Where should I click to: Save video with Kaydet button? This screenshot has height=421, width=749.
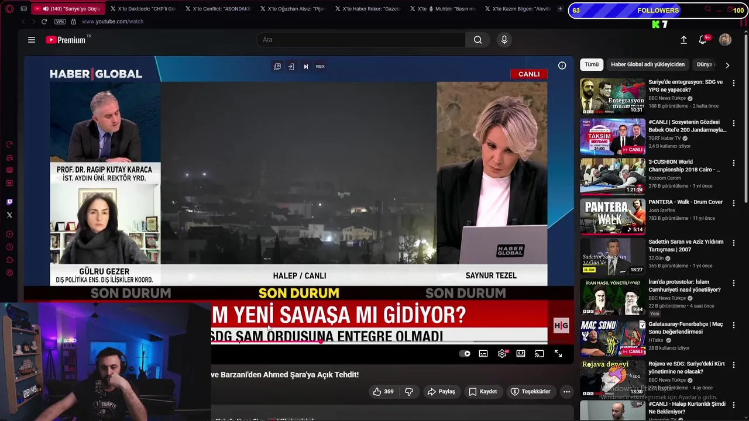click(483, 392)
